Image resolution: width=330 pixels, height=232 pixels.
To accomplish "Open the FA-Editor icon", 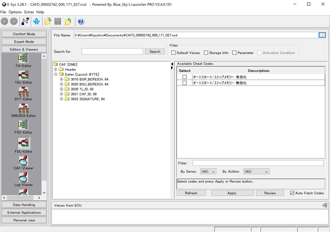I will (x=23, y=58).
